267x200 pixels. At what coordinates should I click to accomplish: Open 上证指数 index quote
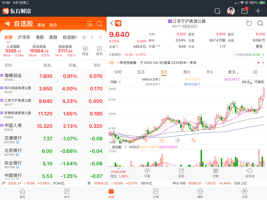point(13,51)
